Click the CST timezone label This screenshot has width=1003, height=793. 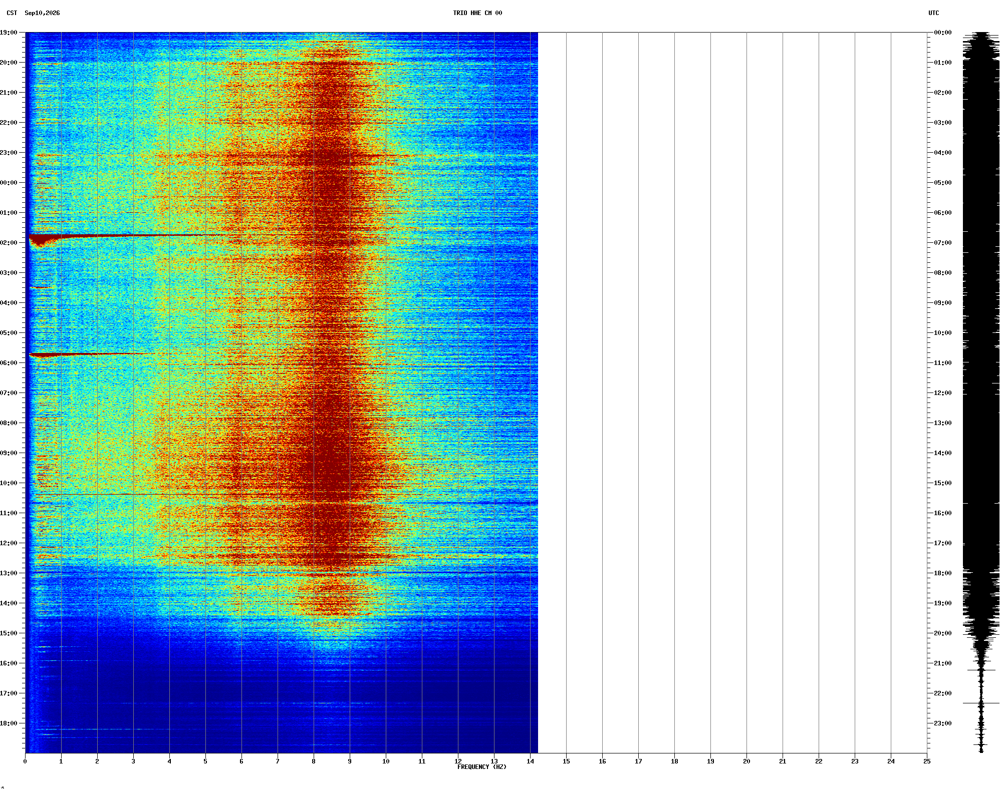pos(12,13)
